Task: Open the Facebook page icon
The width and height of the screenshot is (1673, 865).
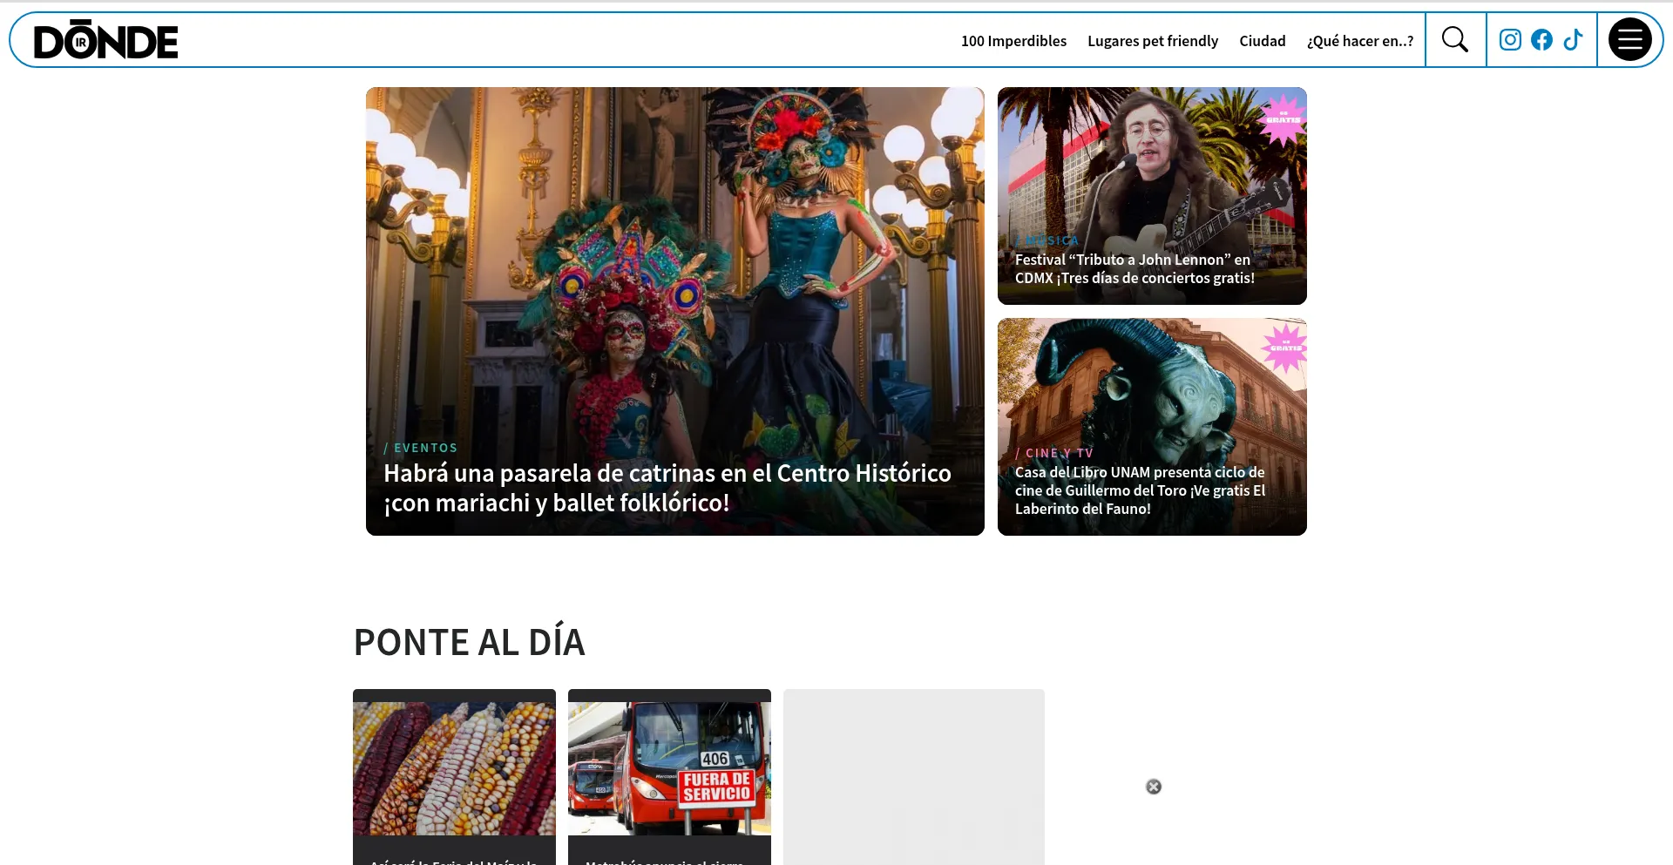Action: (x=1541, y=39)
